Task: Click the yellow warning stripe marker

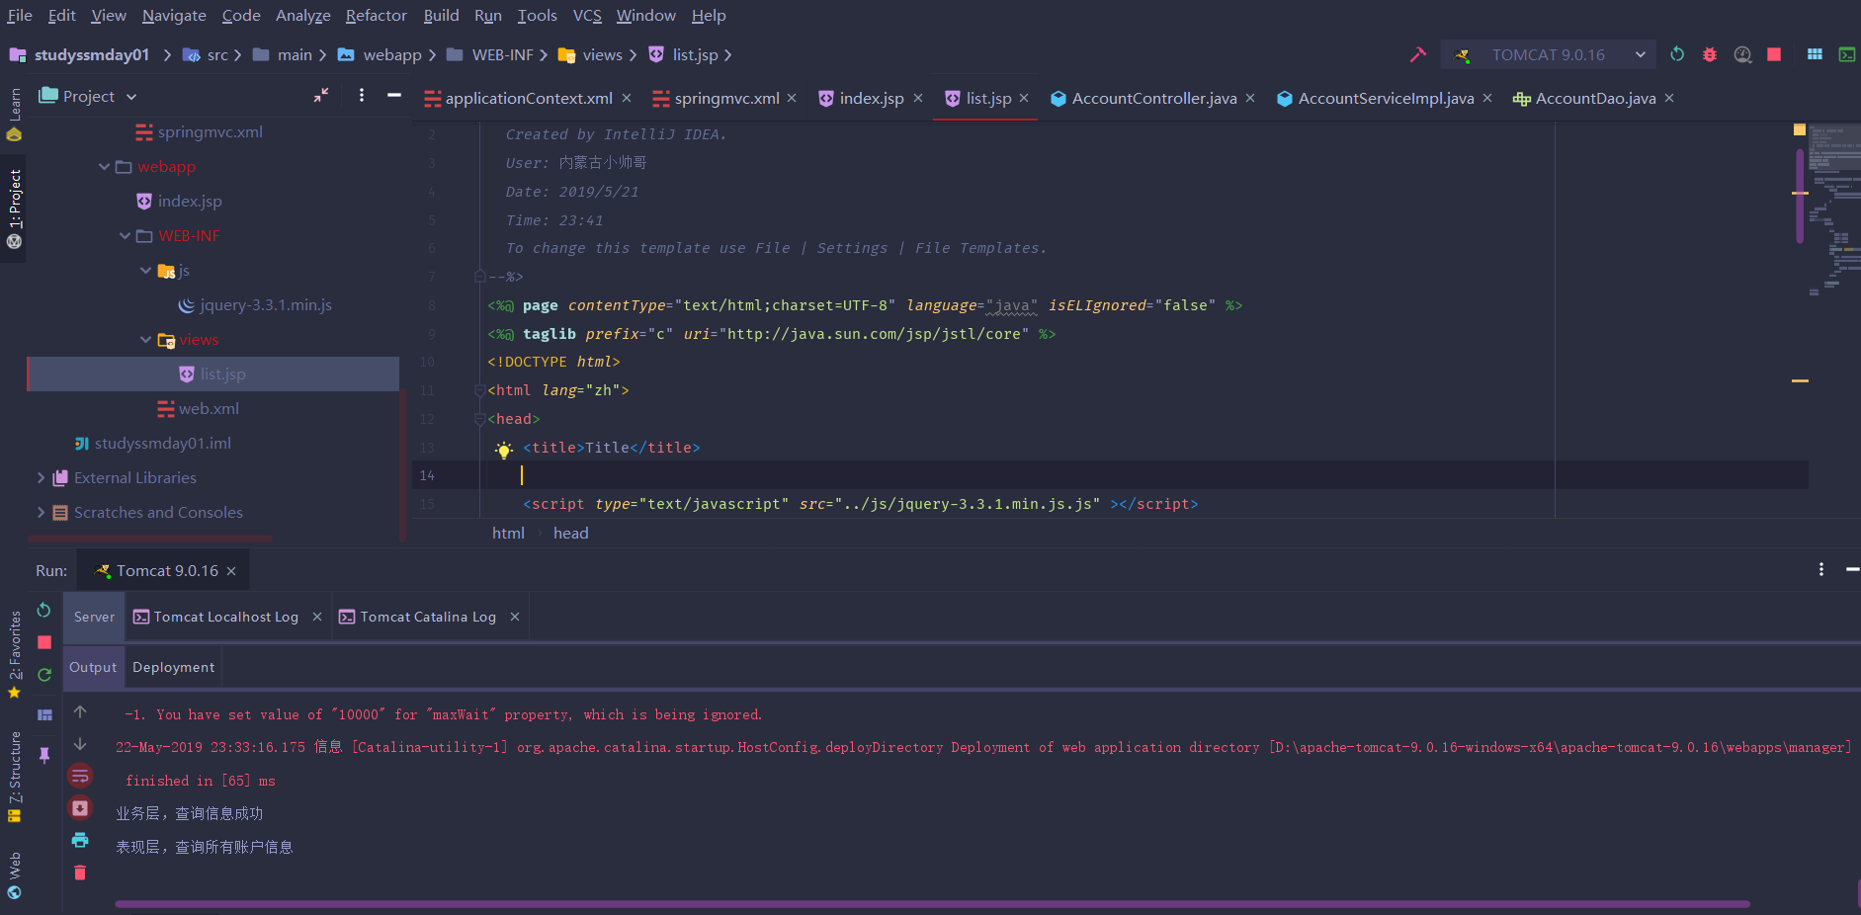Action: (x=1800, y=380)
